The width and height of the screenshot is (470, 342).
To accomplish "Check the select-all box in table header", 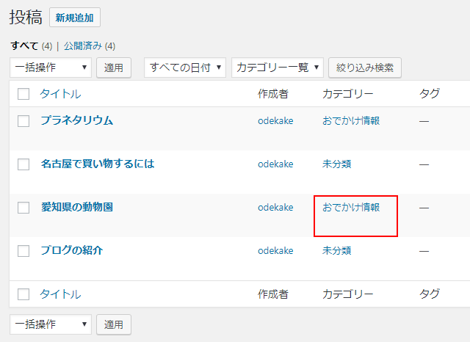I will (x=23, y=94).
